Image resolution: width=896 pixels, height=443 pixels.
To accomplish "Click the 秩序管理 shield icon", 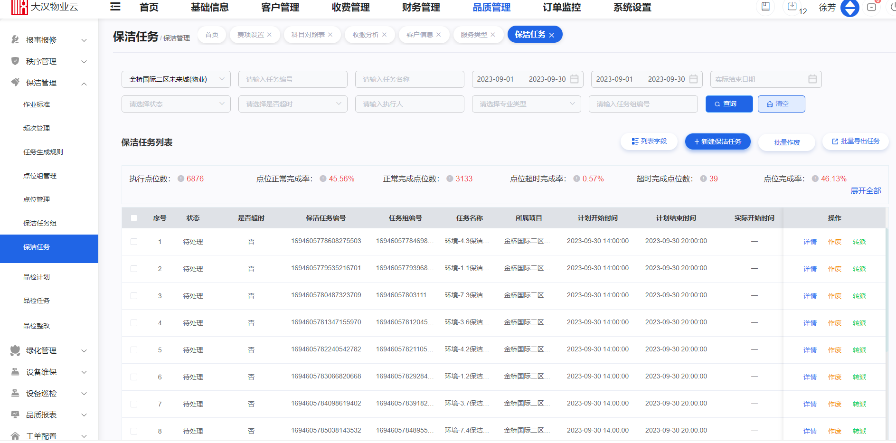I will click(x=15, y=61).
